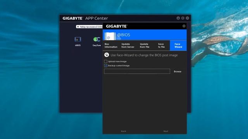The image size is (248, 139).
Task: Enable the Upload new image checkbox
Action: pos(106,61)
